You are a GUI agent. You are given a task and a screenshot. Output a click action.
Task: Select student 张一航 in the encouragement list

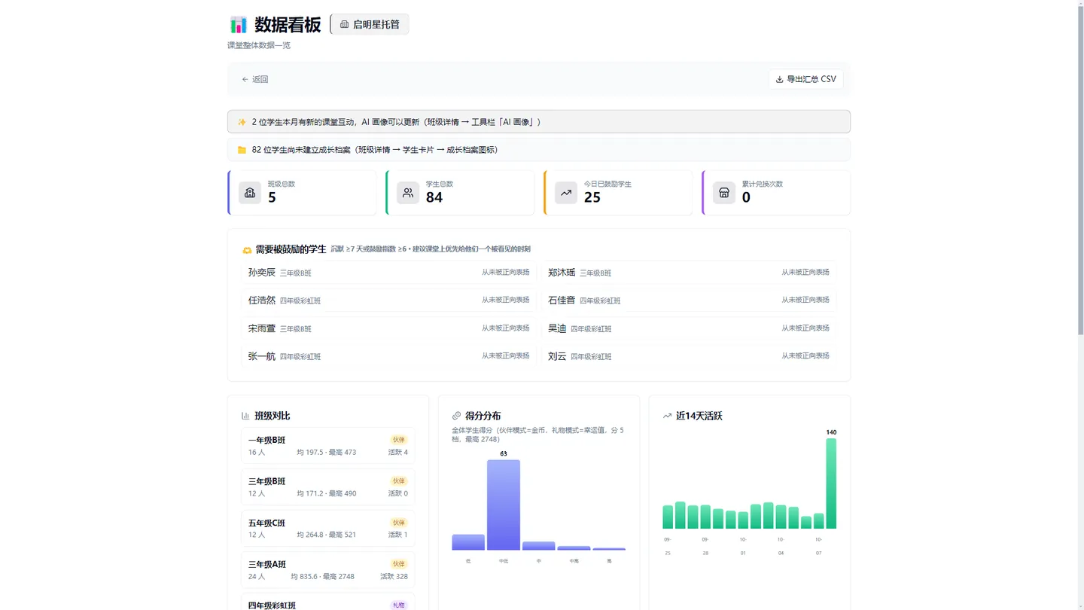coord(388,356)
